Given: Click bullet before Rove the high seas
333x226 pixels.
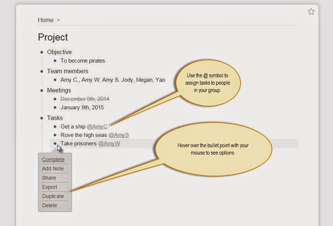Looking at the screenshot, I should [55, 135].
